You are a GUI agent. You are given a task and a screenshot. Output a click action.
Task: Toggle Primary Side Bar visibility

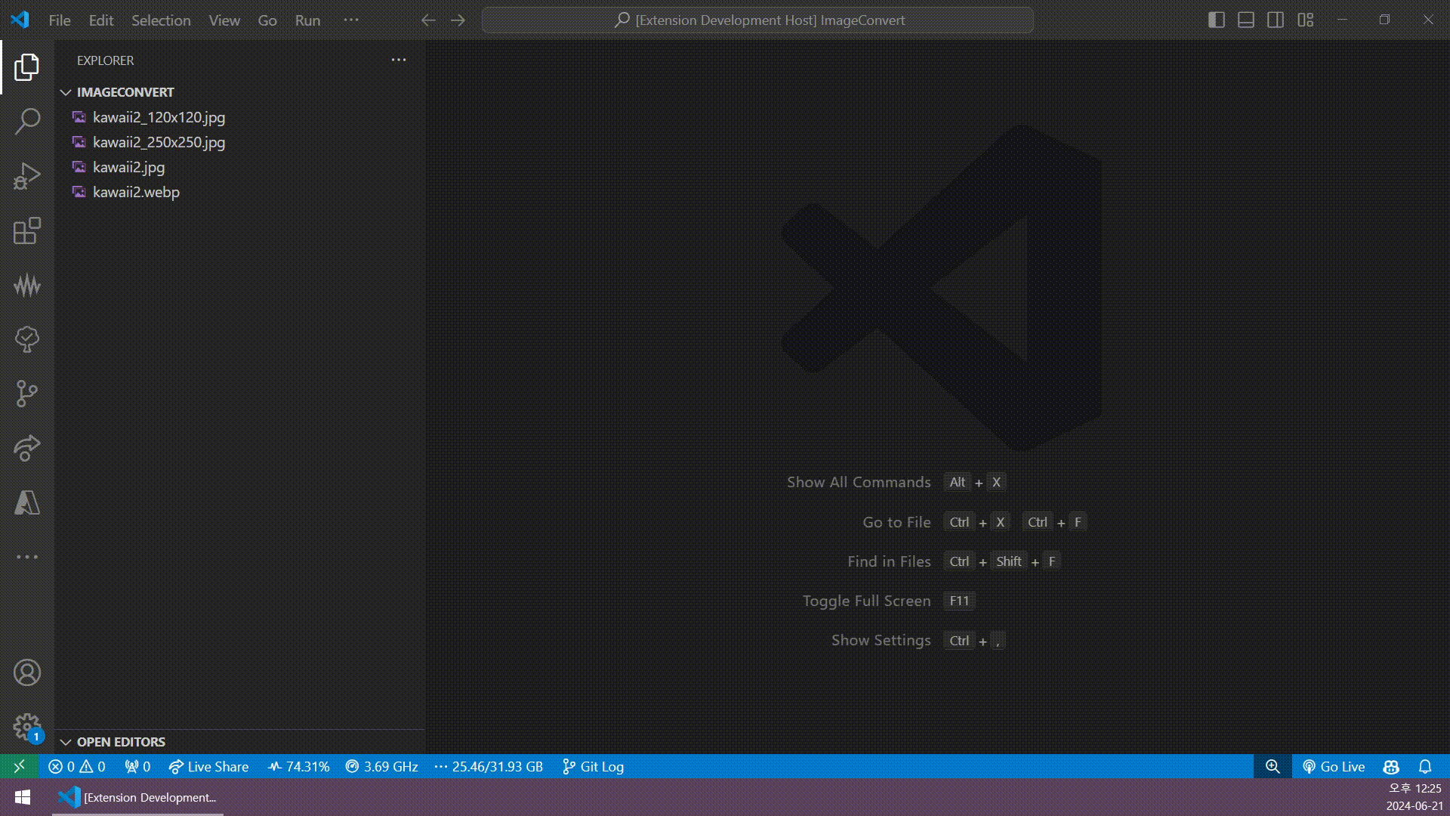click(x=1216, y=20)
